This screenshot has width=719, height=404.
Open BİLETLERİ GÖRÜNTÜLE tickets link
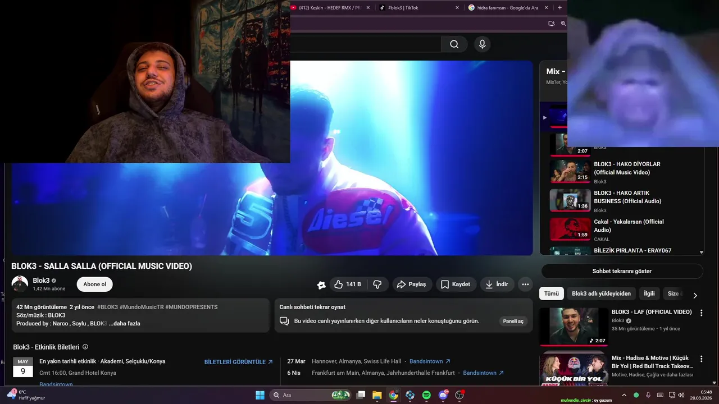pos(239,362)
